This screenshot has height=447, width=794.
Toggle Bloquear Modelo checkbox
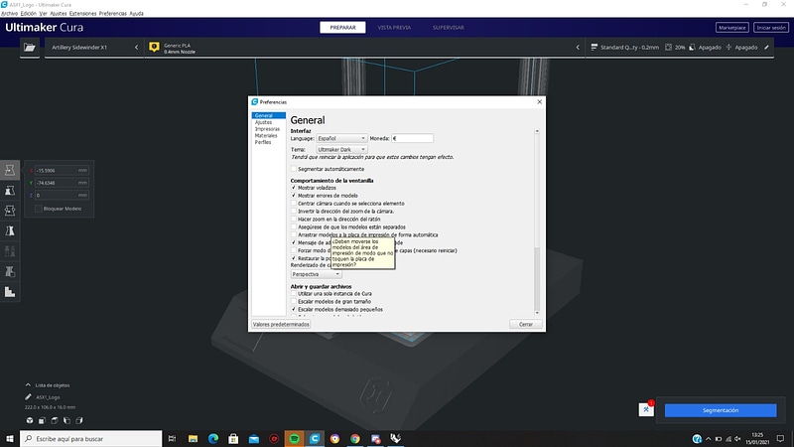click(x=38, y=209)
